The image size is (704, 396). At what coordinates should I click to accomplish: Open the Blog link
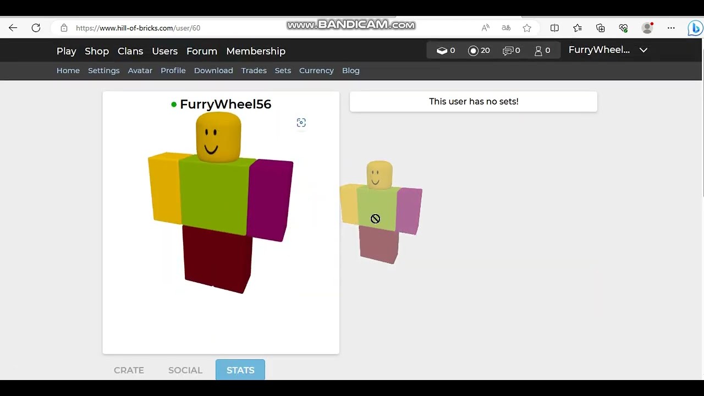click(x=351, y=70)
